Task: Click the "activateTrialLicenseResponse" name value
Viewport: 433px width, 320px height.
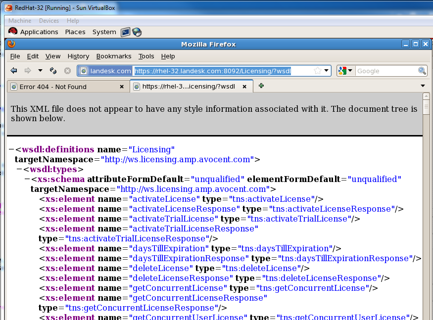Action: pyautogui.click(x=193, y=229)
